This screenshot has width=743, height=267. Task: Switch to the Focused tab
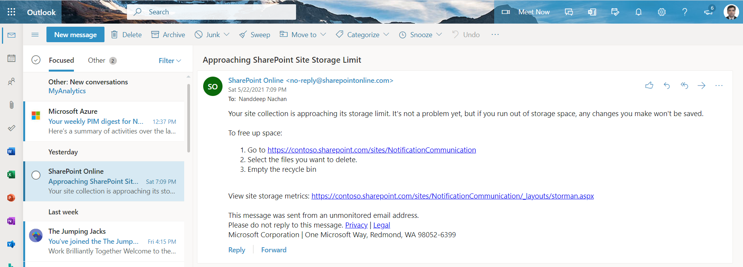coord(61,60)
